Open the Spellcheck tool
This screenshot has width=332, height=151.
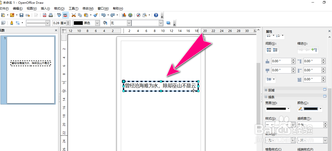pos(59,15)
